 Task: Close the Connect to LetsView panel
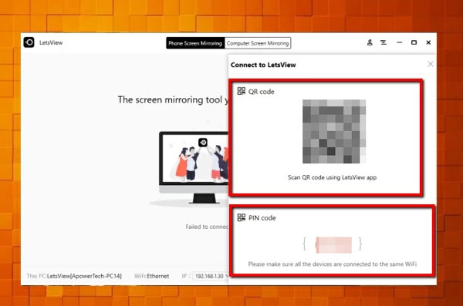(431, 64)
